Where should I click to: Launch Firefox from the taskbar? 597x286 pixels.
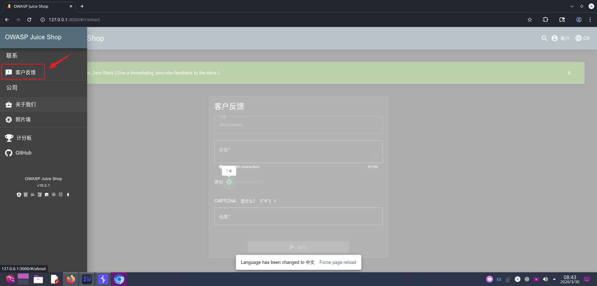(71, 279)
